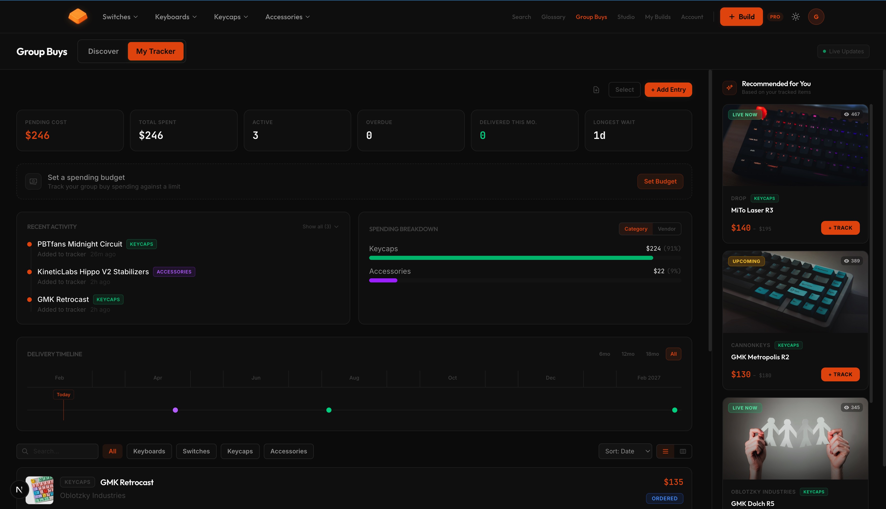Switch to the Discover tab

click(x=103, y=52)
